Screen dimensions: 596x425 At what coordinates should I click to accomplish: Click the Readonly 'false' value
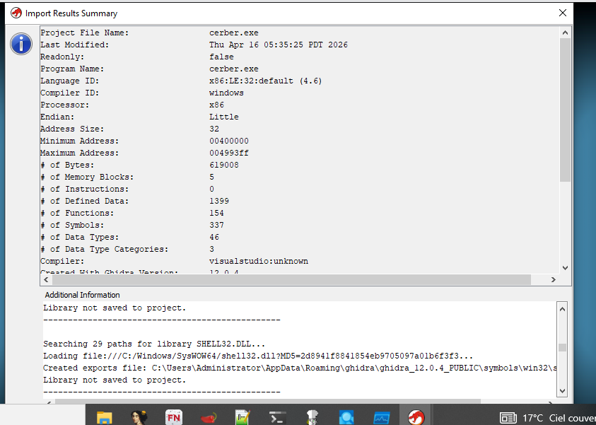tap(221, 57)
